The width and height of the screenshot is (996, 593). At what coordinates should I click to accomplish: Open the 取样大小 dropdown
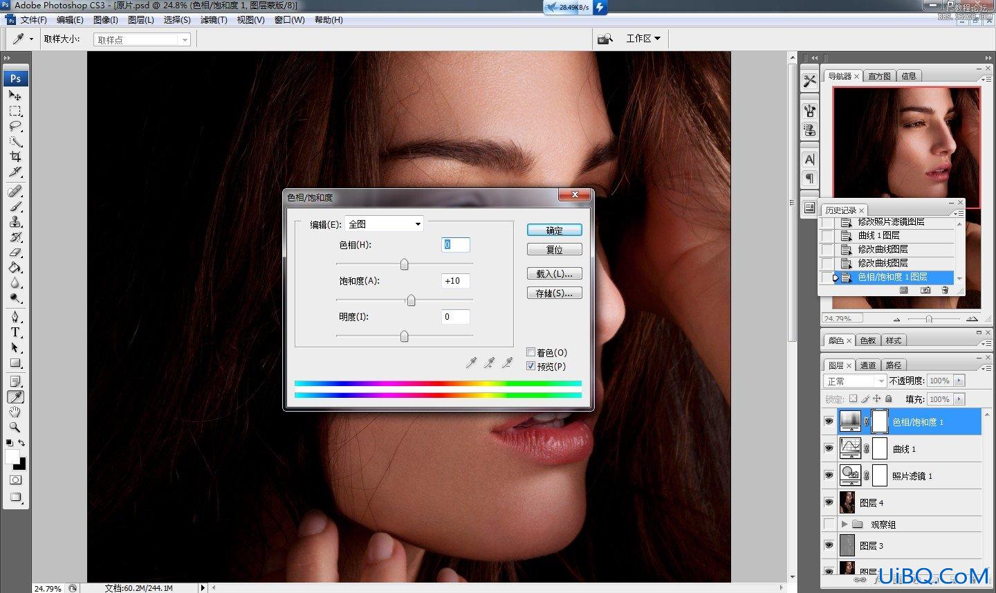[142, 39]
